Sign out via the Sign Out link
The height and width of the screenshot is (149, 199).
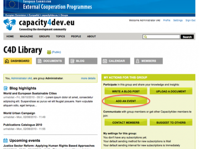[190, 21]
